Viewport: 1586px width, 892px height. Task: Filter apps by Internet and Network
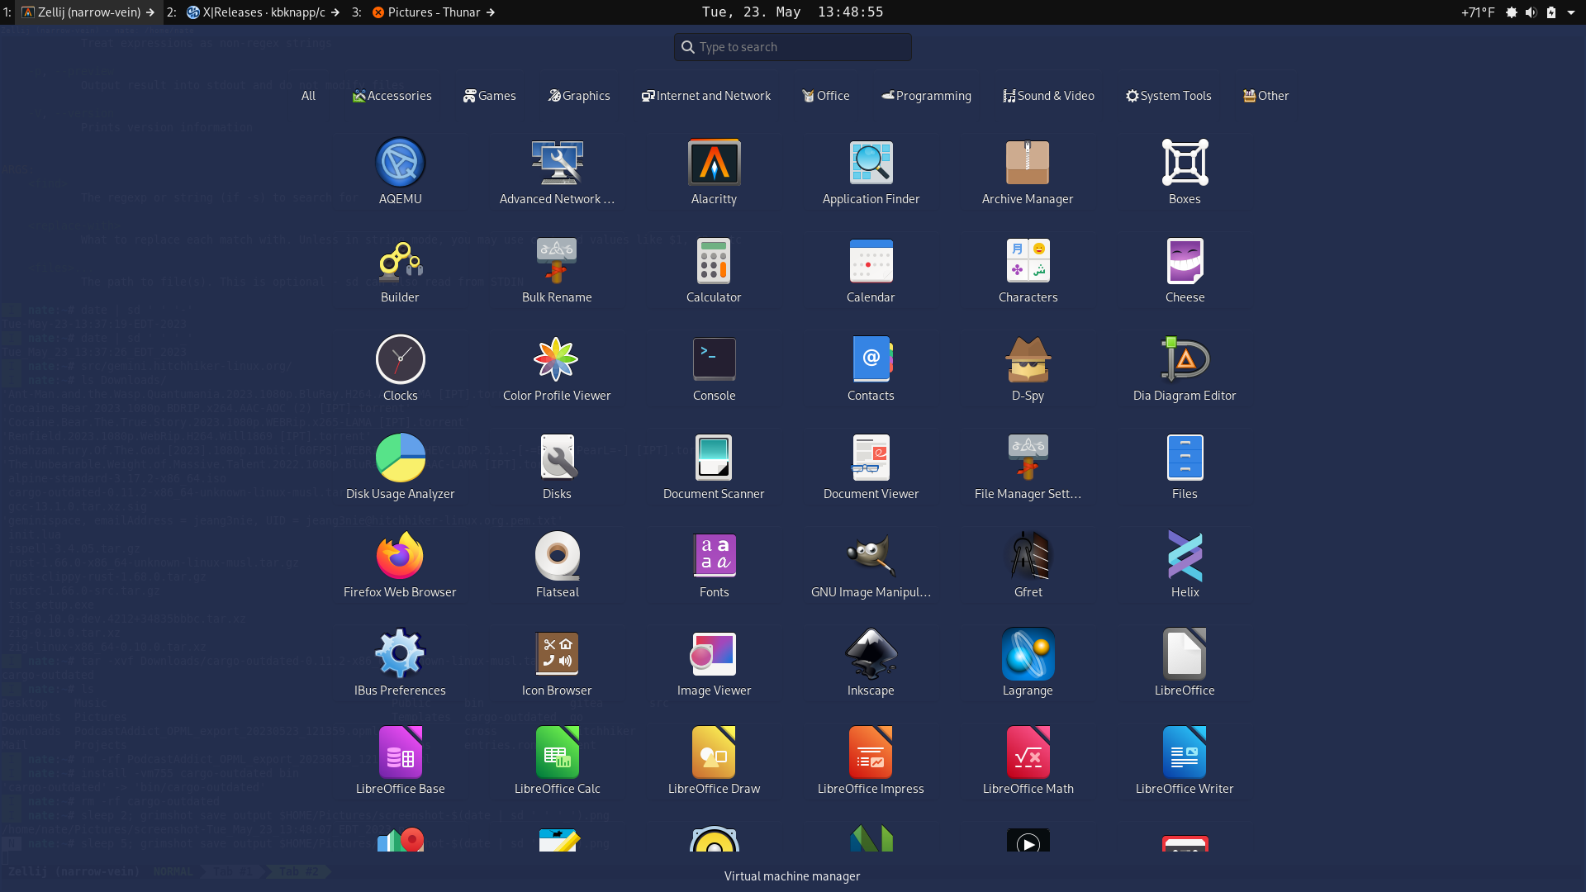pyautogui.click(x=705, y=96)
